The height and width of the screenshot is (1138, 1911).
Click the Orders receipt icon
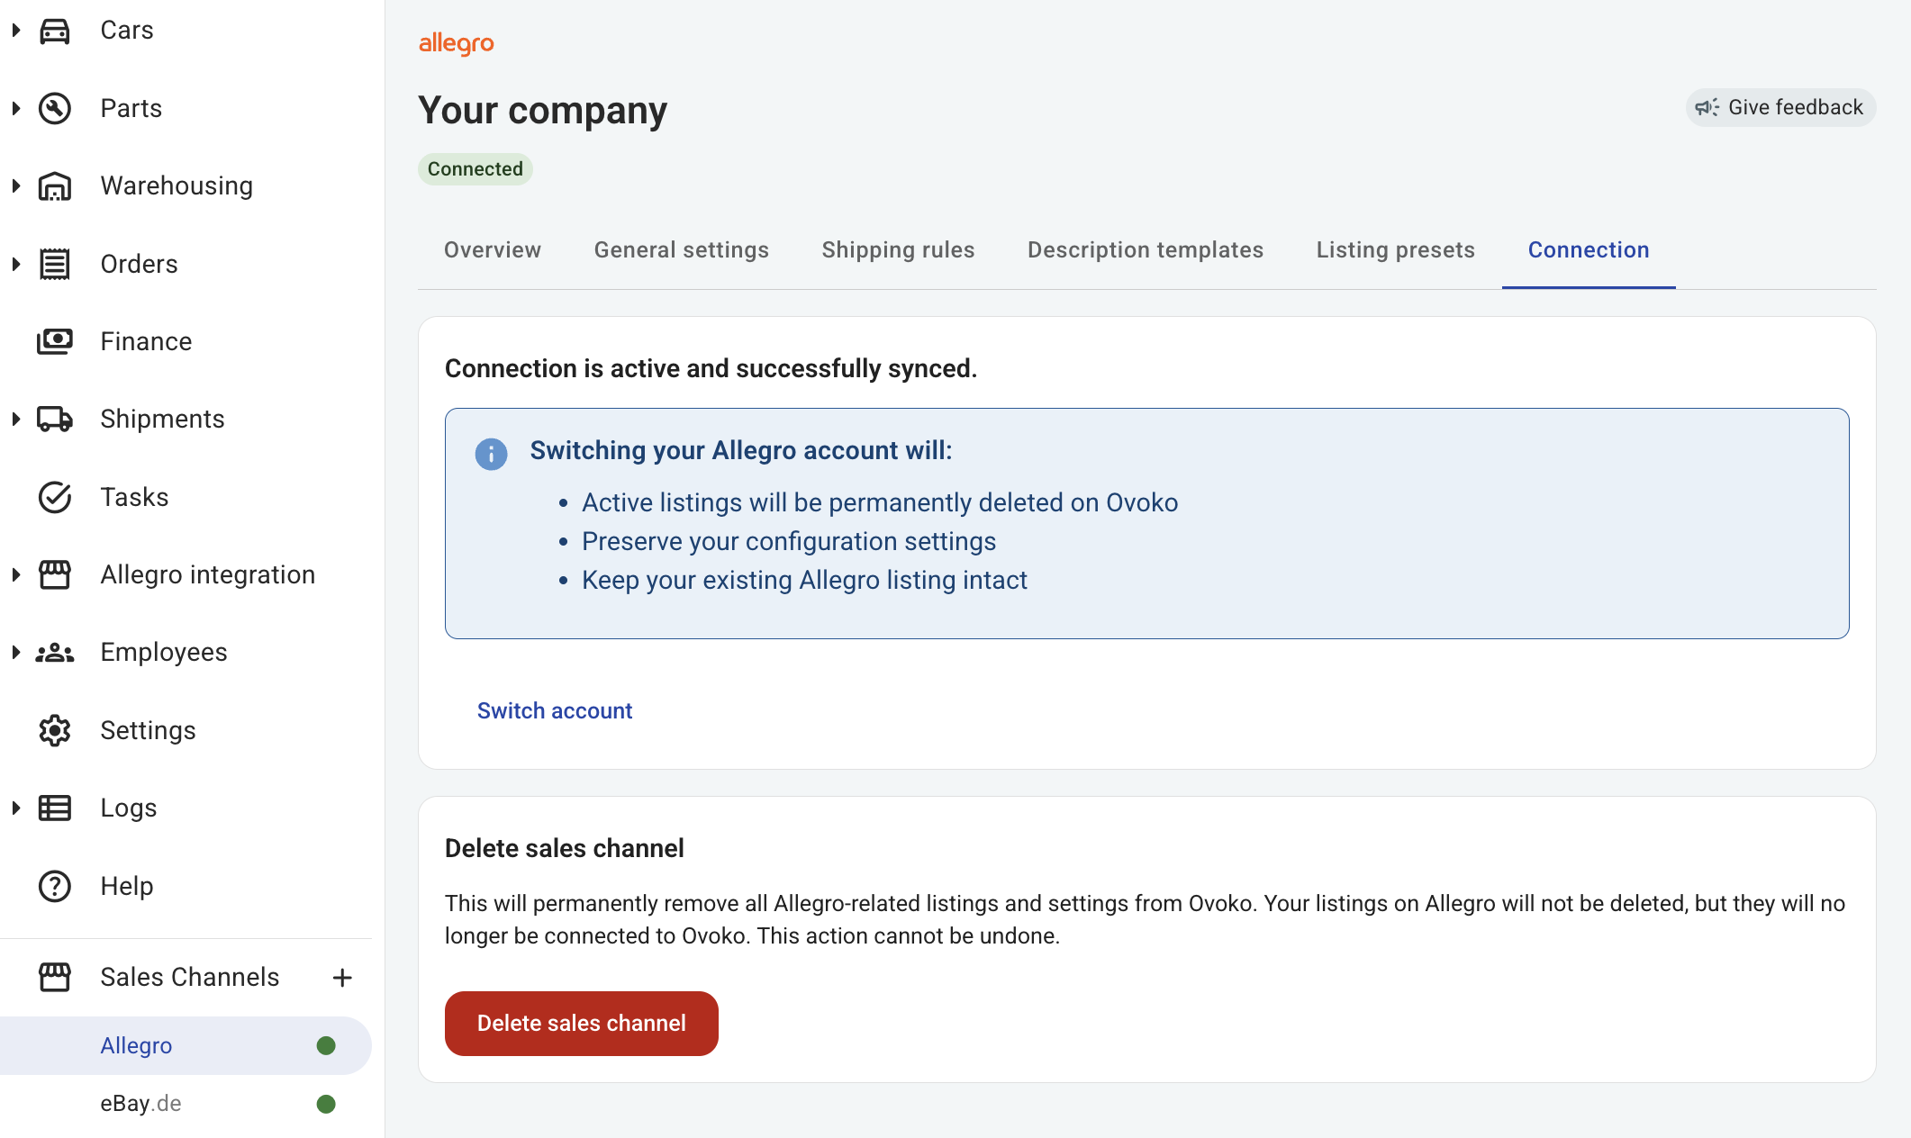(x=55, y=264)
